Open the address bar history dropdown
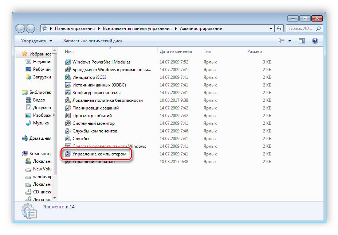Screen dimensions: 338x235 tap(271, 28)
